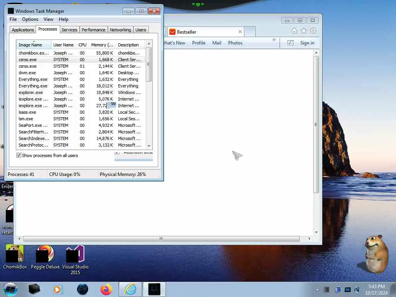Image resolution: width=396 pixels, height=297 pixels.
Task: Click the Bestseller tab favicon
Action: [172, 32]
